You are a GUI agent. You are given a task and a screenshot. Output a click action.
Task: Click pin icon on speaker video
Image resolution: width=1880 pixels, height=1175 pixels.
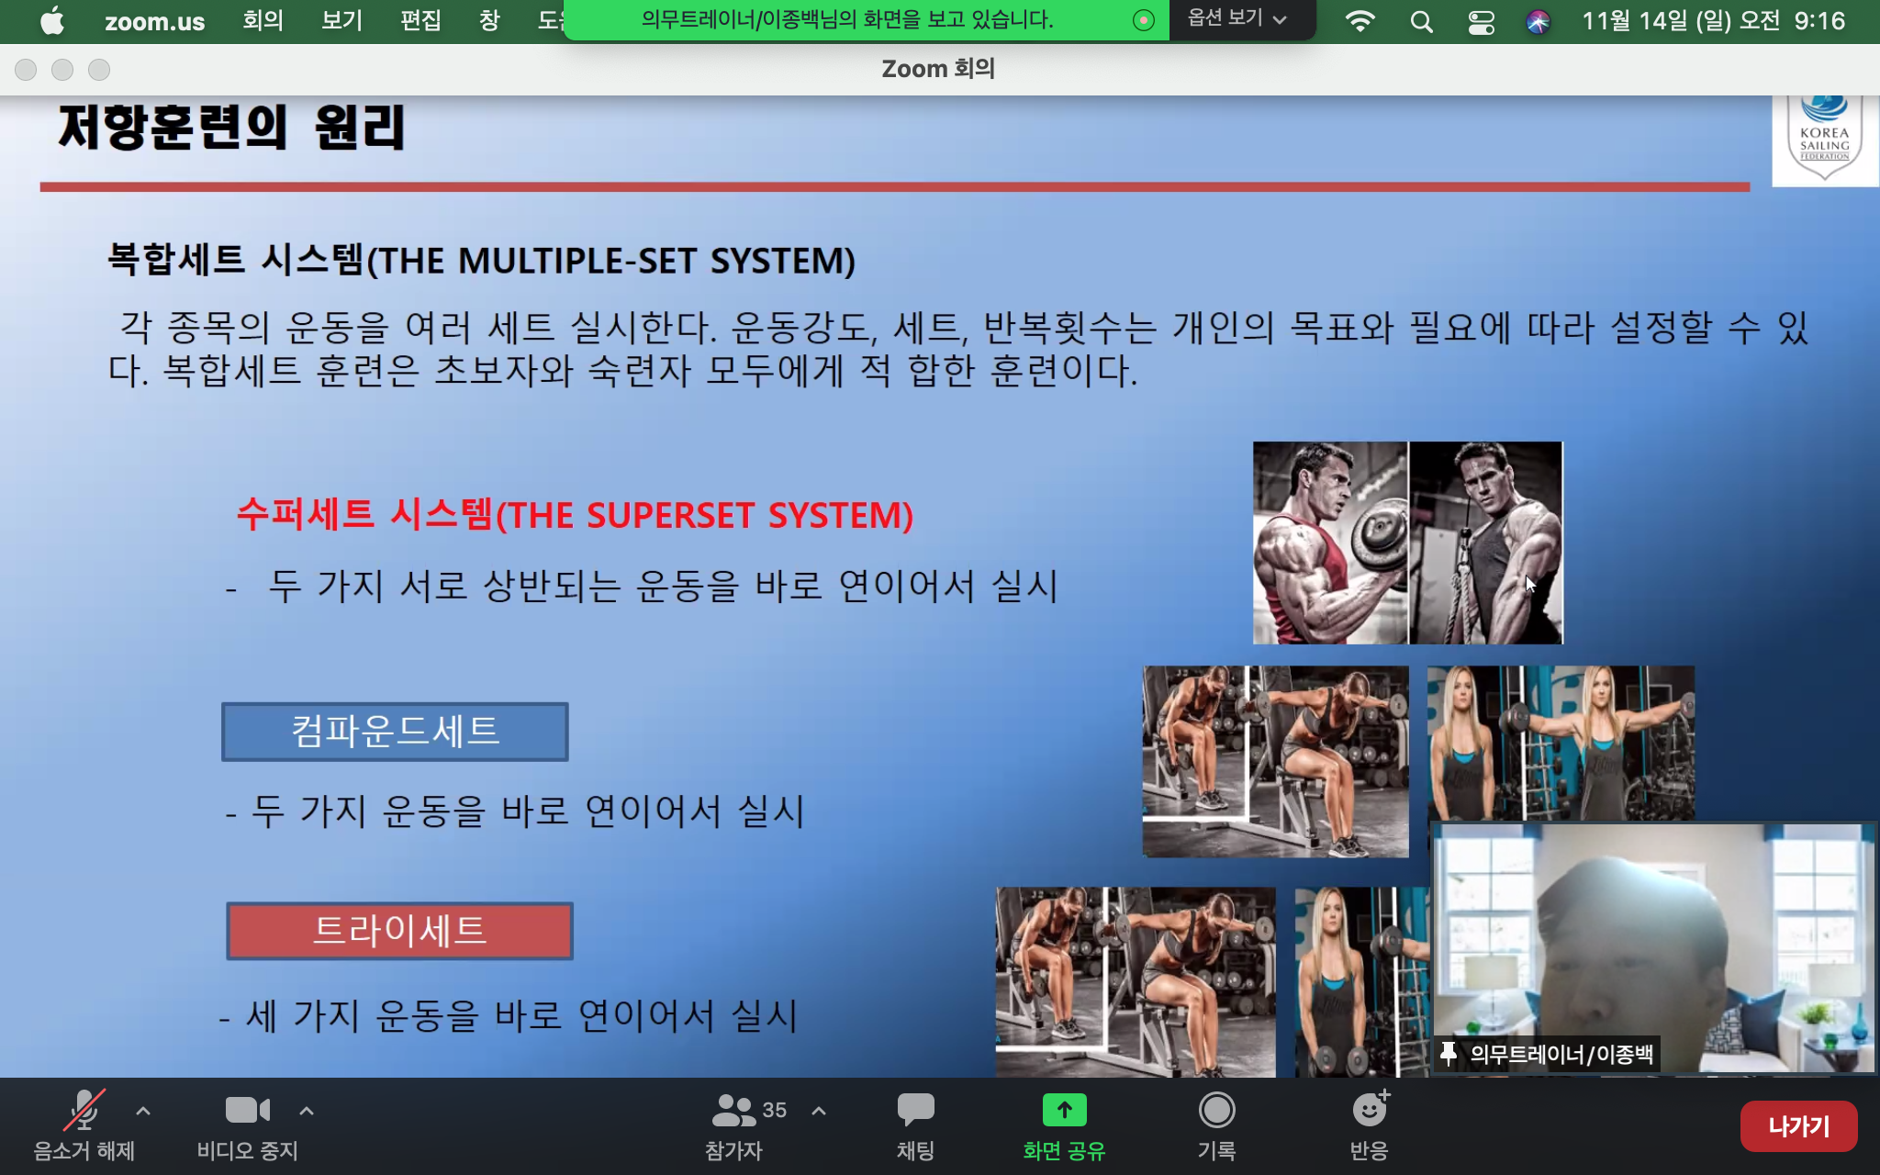[x=1449, y=1053]
